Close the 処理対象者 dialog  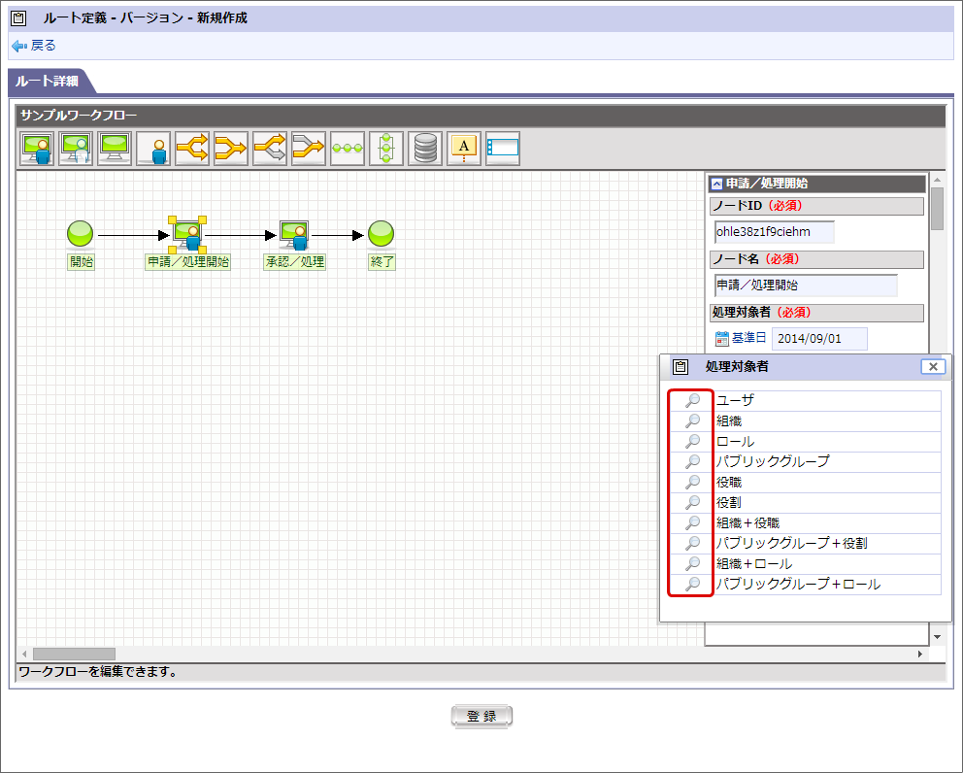[x=933, y=366]
